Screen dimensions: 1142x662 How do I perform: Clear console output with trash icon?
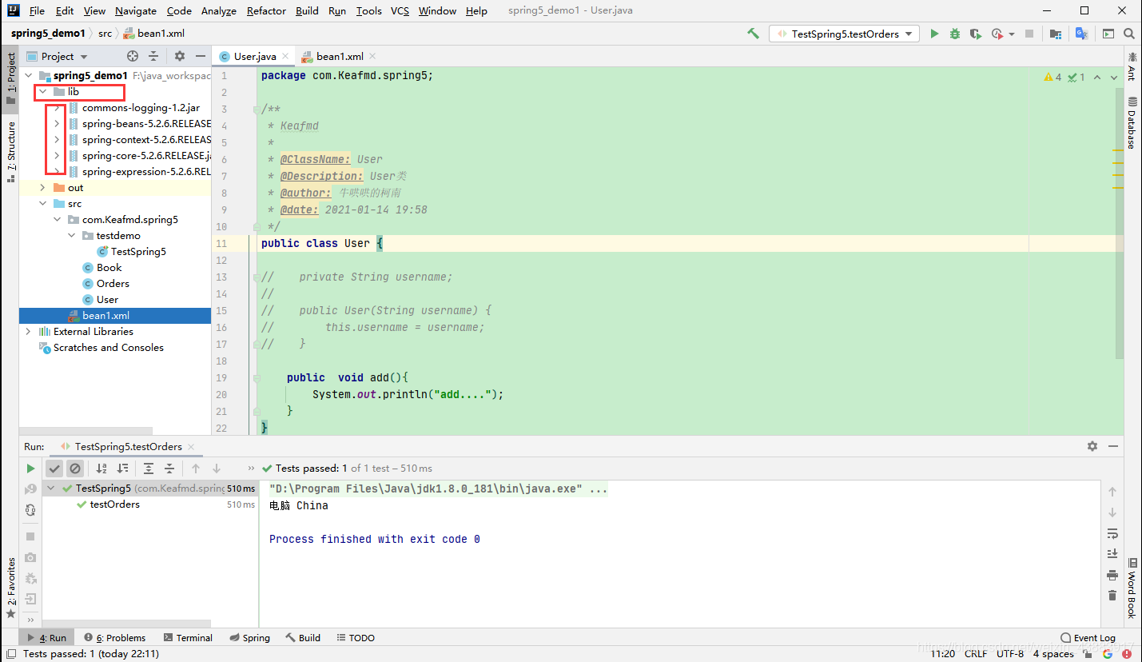point(1112,596)
